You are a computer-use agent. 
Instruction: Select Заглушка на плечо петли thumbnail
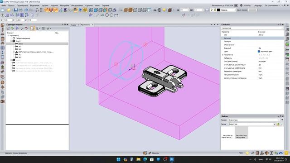coord(227,133)
